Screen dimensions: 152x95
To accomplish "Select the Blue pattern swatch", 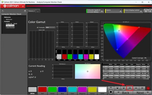I will [62, 90].
